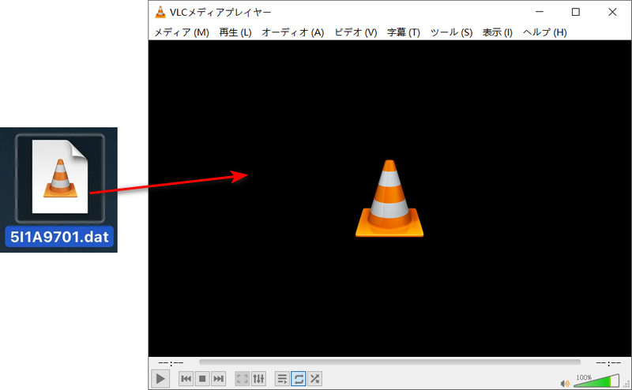Adjust the 100% volume slider
Image resolution: width=632 pixels, height=390 pixels.
click(596, 381)
